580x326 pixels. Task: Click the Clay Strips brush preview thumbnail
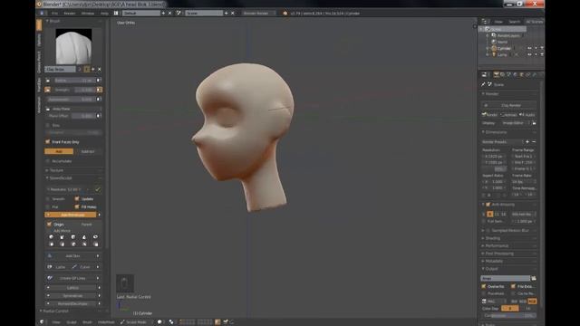[x=73, y=46]
